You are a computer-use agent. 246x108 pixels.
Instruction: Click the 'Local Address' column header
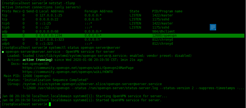pos(52,11)
